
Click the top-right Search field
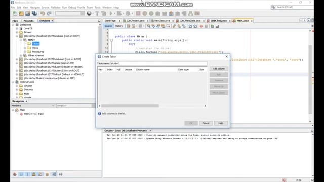point(295,7)
